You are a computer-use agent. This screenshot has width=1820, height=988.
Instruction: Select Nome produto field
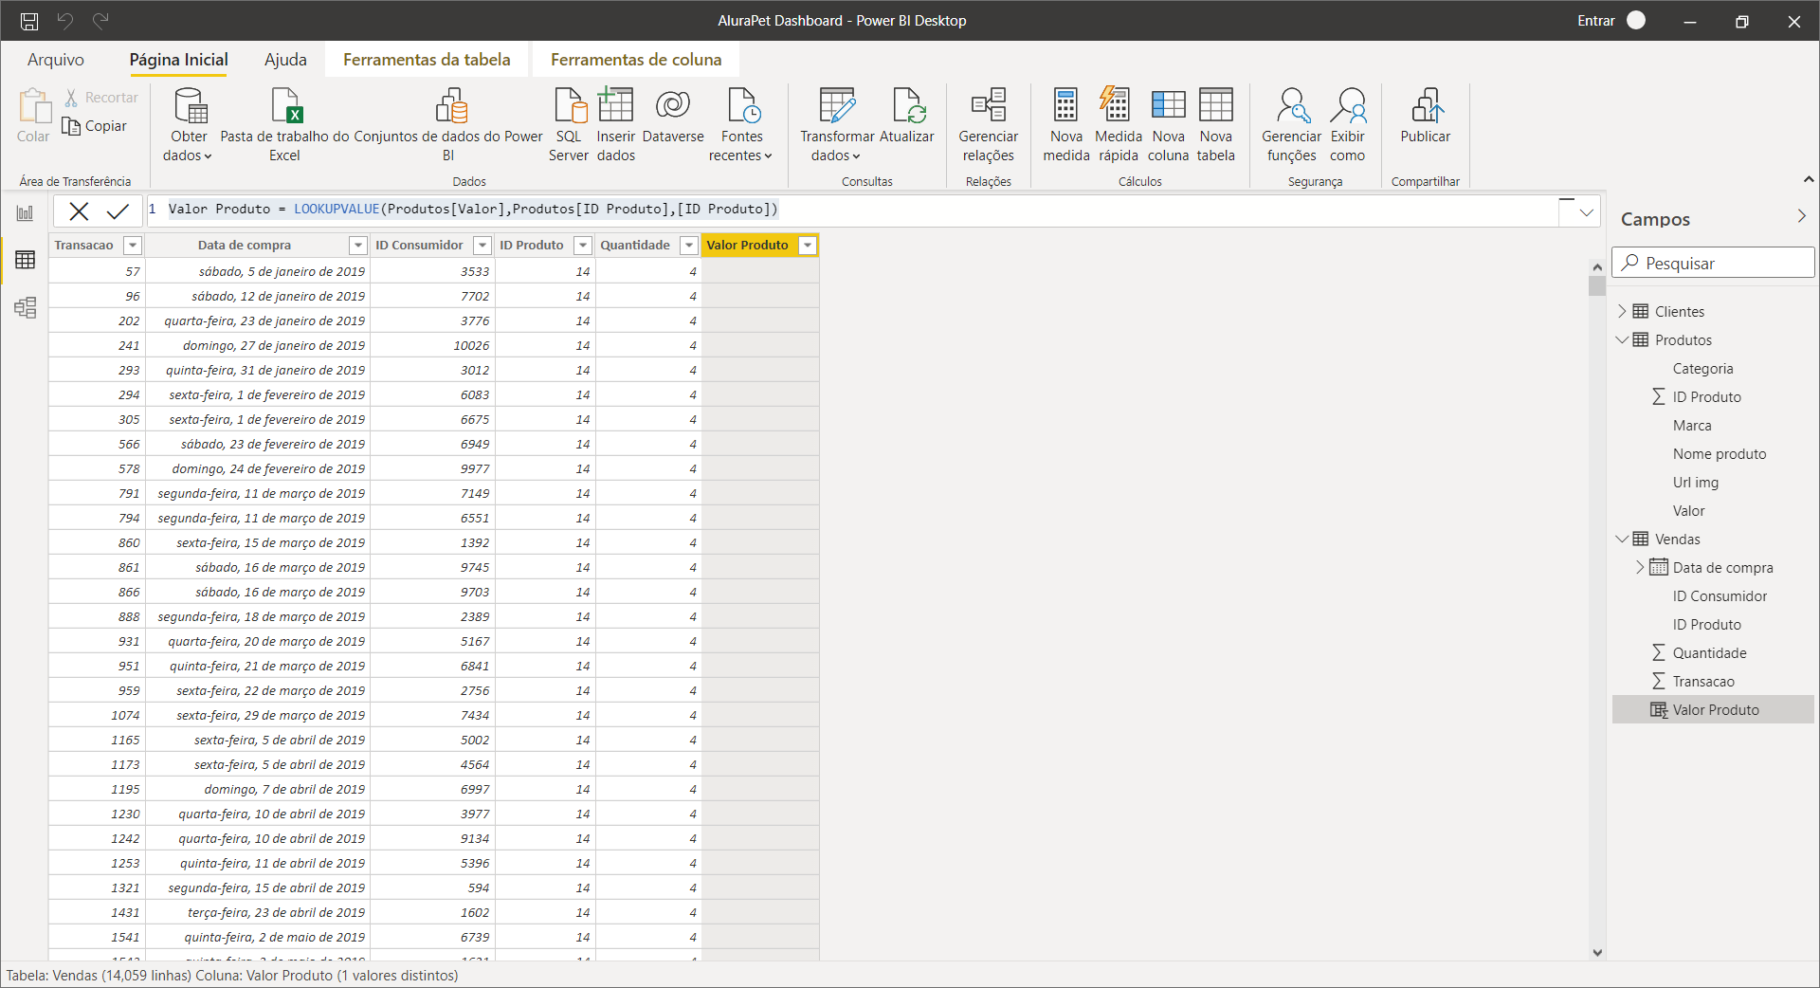click(x=1720, y=453)
